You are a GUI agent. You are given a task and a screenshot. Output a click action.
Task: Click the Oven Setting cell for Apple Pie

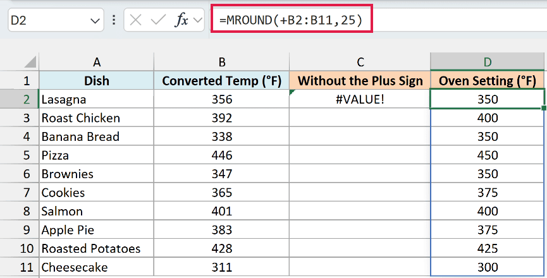tap(488, 229)
